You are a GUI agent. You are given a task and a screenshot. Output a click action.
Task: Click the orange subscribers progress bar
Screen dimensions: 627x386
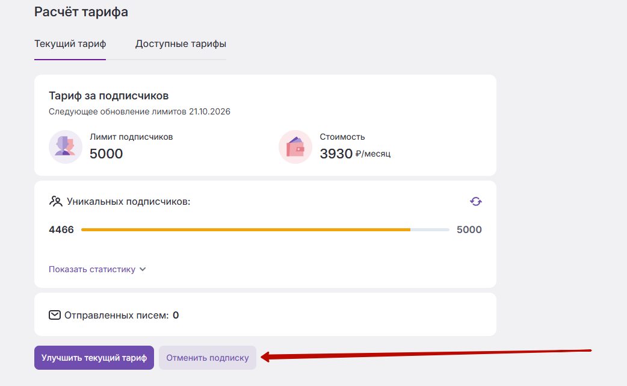246,229
